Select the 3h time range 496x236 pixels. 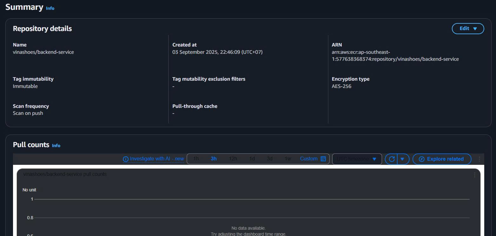tap(214, 159)
